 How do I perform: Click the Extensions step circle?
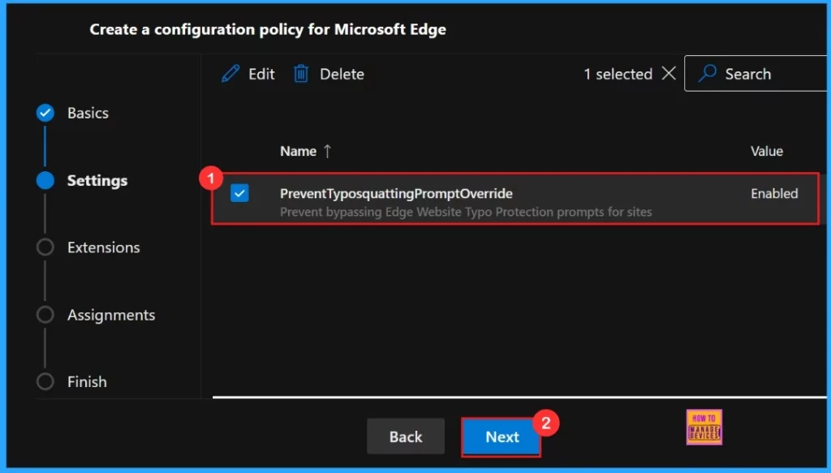tap(45, 247)
